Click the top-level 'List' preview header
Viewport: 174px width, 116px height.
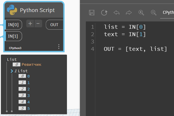click(12, 60)
